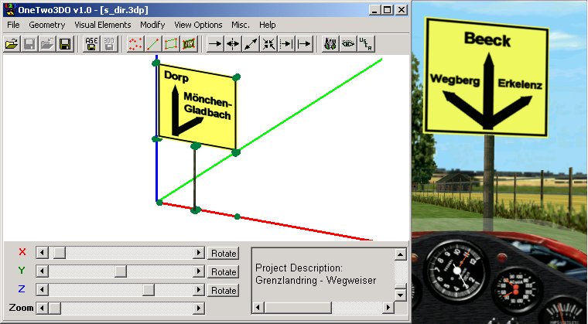
Task: Click the right arrow of the Z slider
Action: pyautogui.click(x=198, y=290)
